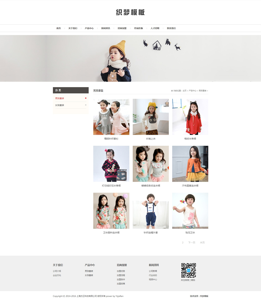Click the 织梦模板 site logo

click(x=130, y=12)
